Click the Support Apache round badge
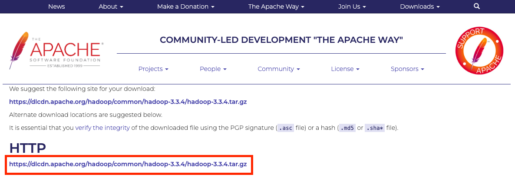This screenshot has height=187, width=515. pos(479,51)
